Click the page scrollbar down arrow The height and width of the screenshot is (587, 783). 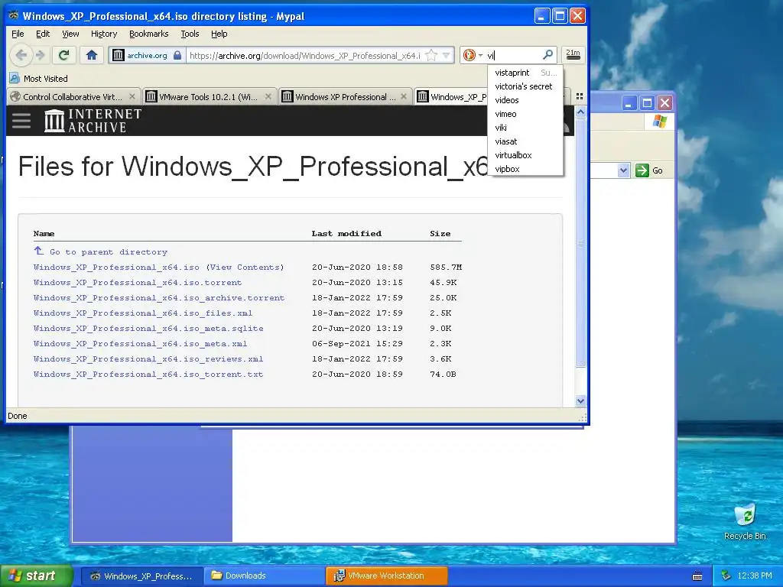pyautogui.click(x=580, y=401)
